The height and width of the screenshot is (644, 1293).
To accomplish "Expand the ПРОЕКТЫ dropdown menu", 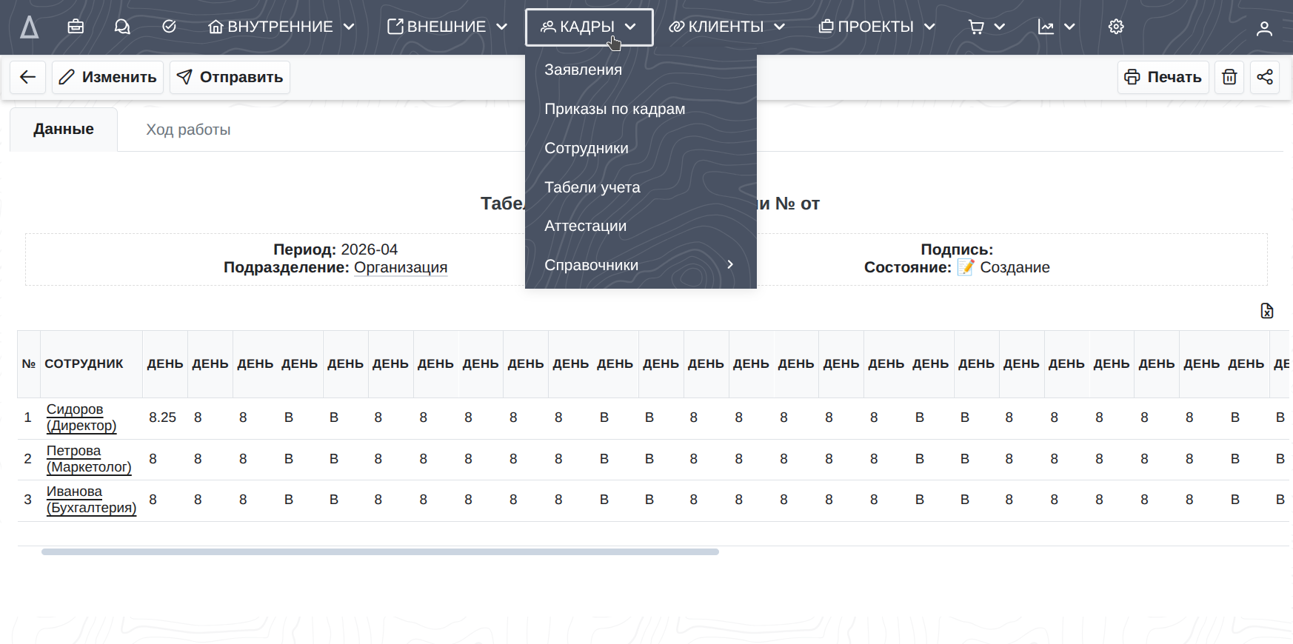I will [877, 27].
